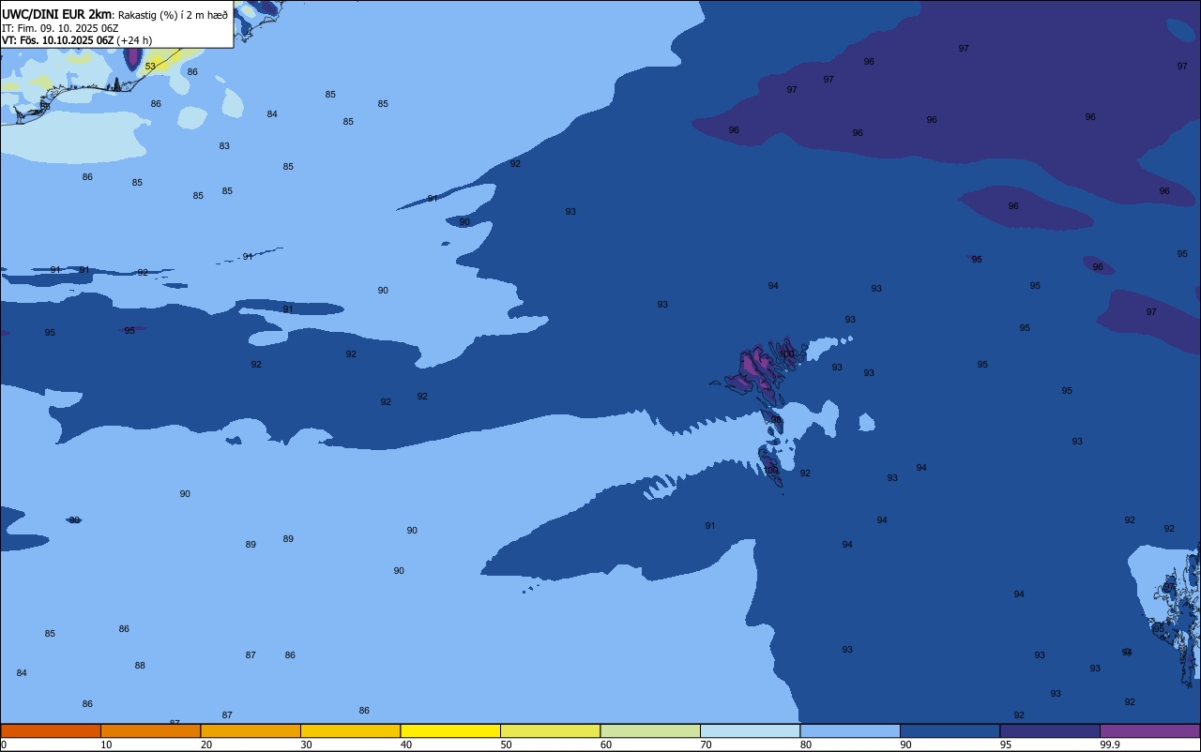Viewport: 1201px width, 752px height.
Task: Click the legend tick label 30
Action: point(306,744)
